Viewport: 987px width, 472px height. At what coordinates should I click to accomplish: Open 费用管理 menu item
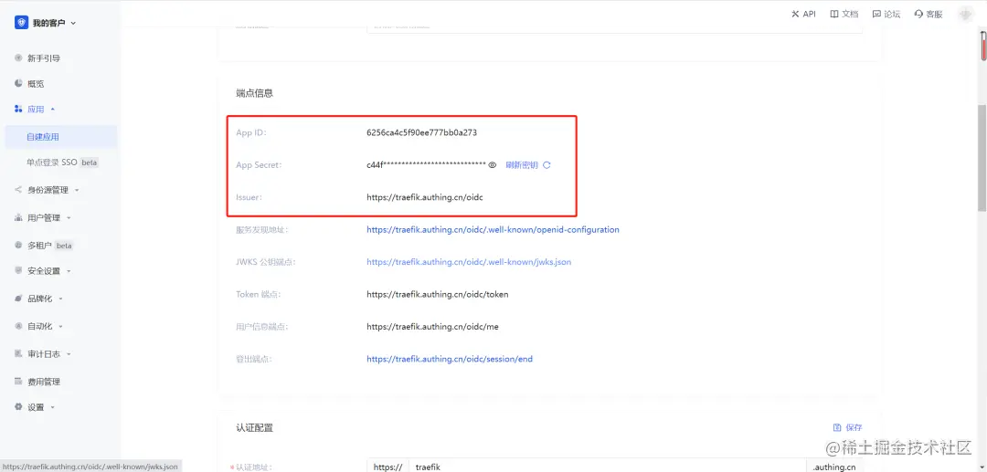tap(44, 382)
